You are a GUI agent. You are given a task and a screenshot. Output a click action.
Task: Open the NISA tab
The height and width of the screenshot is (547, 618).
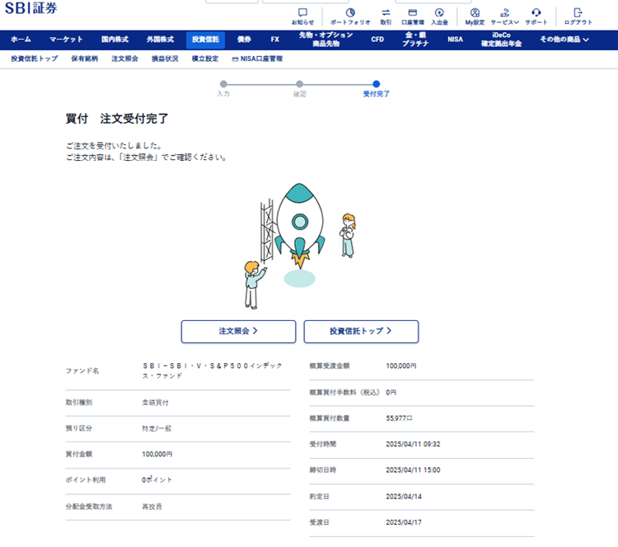tap(455, 40)
